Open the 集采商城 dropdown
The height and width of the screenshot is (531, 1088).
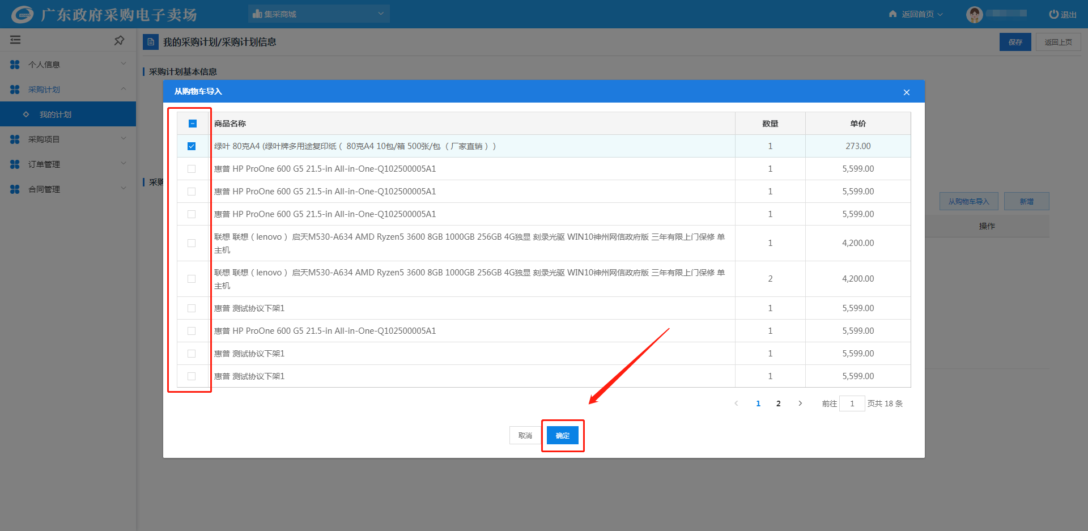coord(318,14)
